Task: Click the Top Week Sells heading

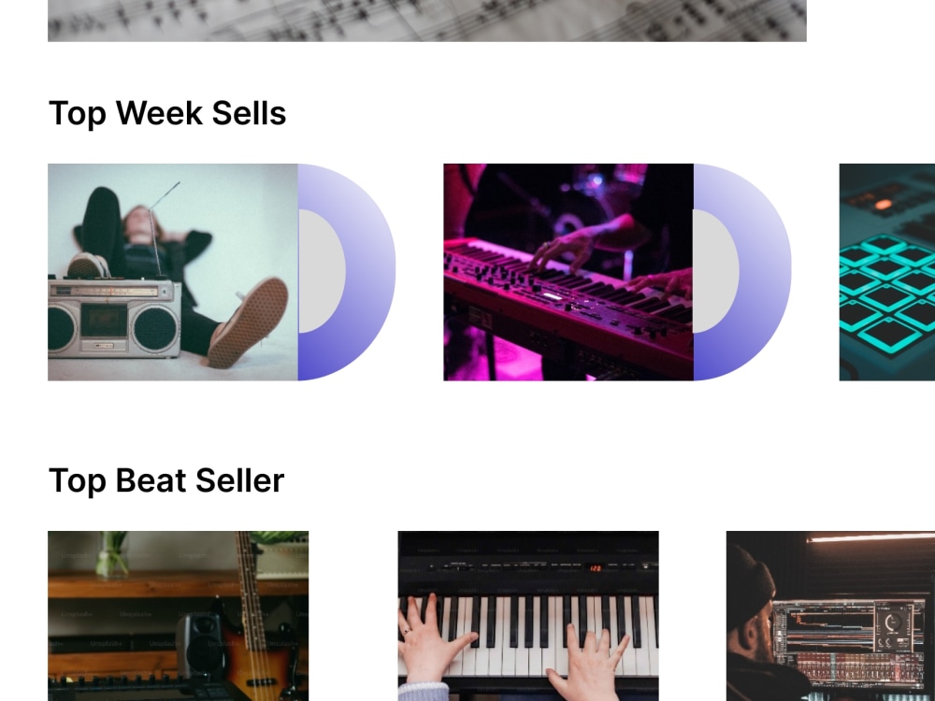Action: [x=167, y=113]
